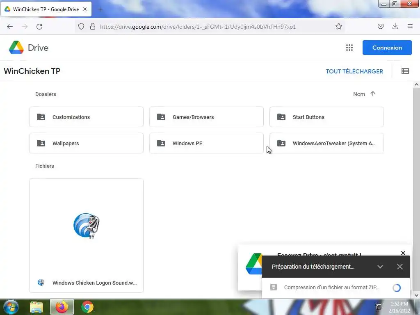Click the document icon in the ZIP compression row

[x=274, y=287]
